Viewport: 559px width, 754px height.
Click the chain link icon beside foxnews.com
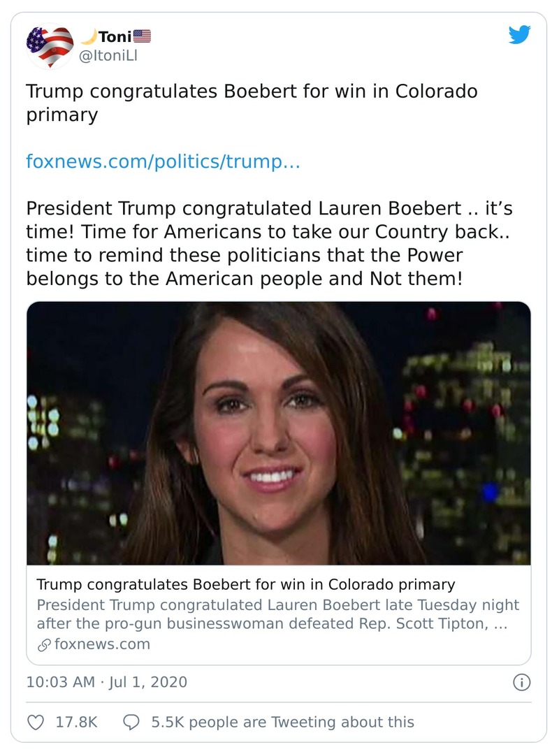(x=43, y=644)
